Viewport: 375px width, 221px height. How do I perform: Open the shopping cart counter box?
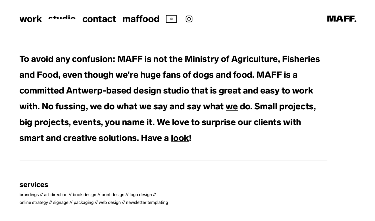(x=171, y=19)
